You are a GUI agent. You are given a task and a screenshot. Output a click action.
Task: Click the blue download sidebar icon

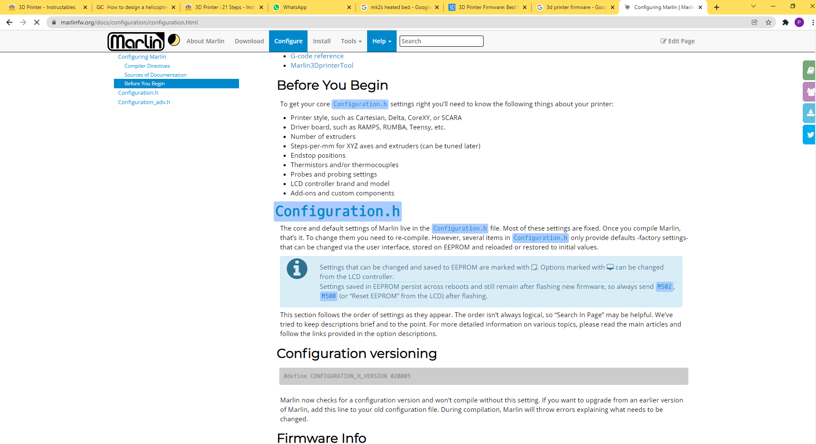tap(810, 113)
